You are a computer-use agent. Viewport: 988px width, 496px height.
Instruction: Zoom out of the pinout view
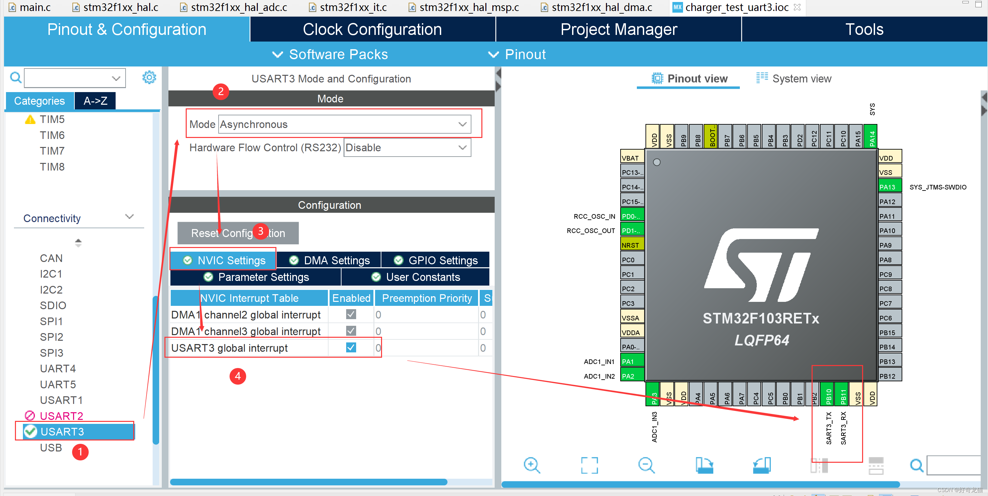click(x=646, y=465)
